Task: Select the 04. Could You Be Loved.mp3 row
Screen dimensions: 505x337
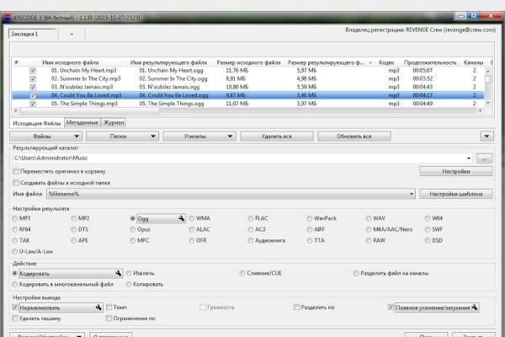Action: (248, 95)
